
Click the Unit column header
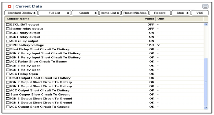coord(179,19)
